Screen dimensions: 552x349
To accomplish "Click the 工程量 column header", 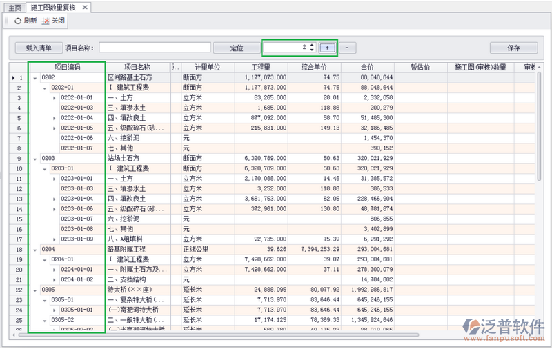I will pos(262,68).
